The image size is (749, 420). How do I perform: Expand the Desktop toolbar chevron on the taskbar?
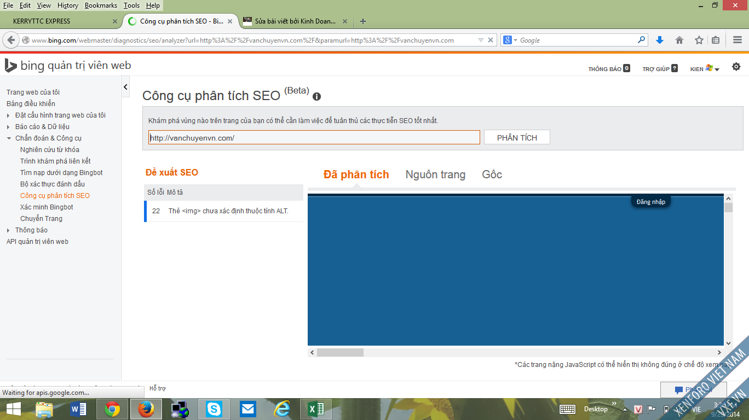pyautogui.click(x=614, y=405)
